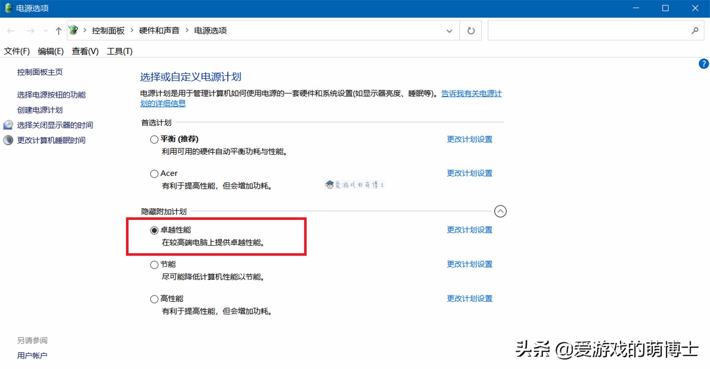
Task: Click the display icon beside 选择关闭显示器的时间
Action: coord(8,124)
